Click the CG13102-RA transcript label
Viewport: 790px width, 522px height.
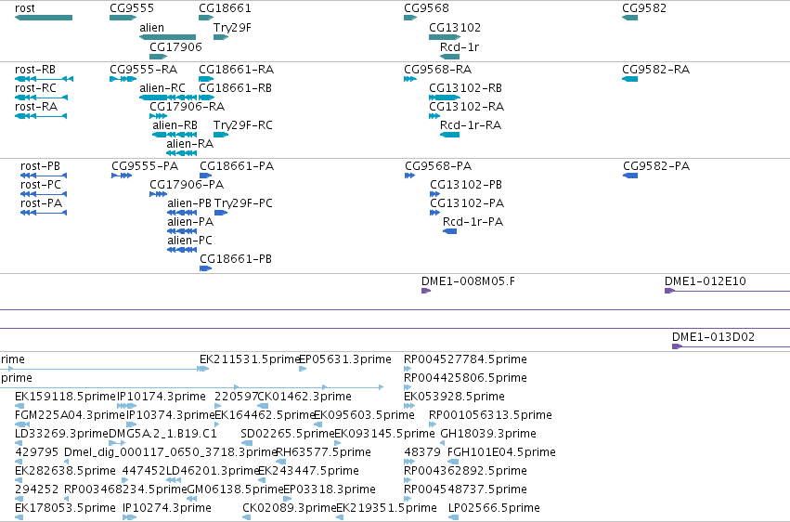(x=467, y=106)
